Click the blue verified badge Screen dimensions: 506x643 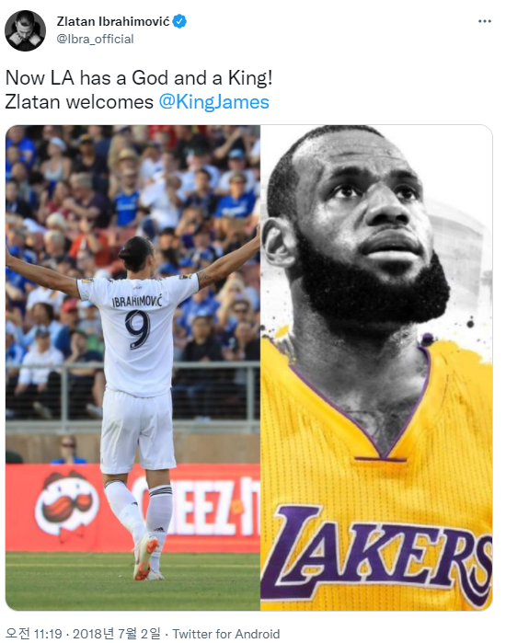179,21
